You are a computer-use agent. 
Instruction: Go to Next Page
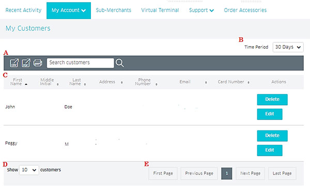[x=250, y=173]
